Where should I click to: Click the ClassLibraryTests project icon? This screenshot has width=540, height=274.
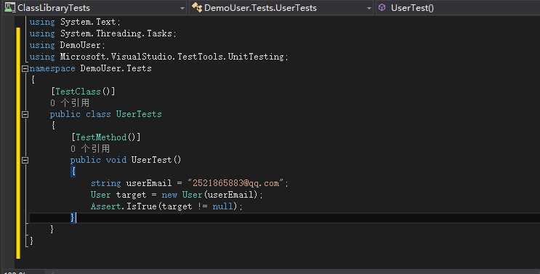click(9, 7)
